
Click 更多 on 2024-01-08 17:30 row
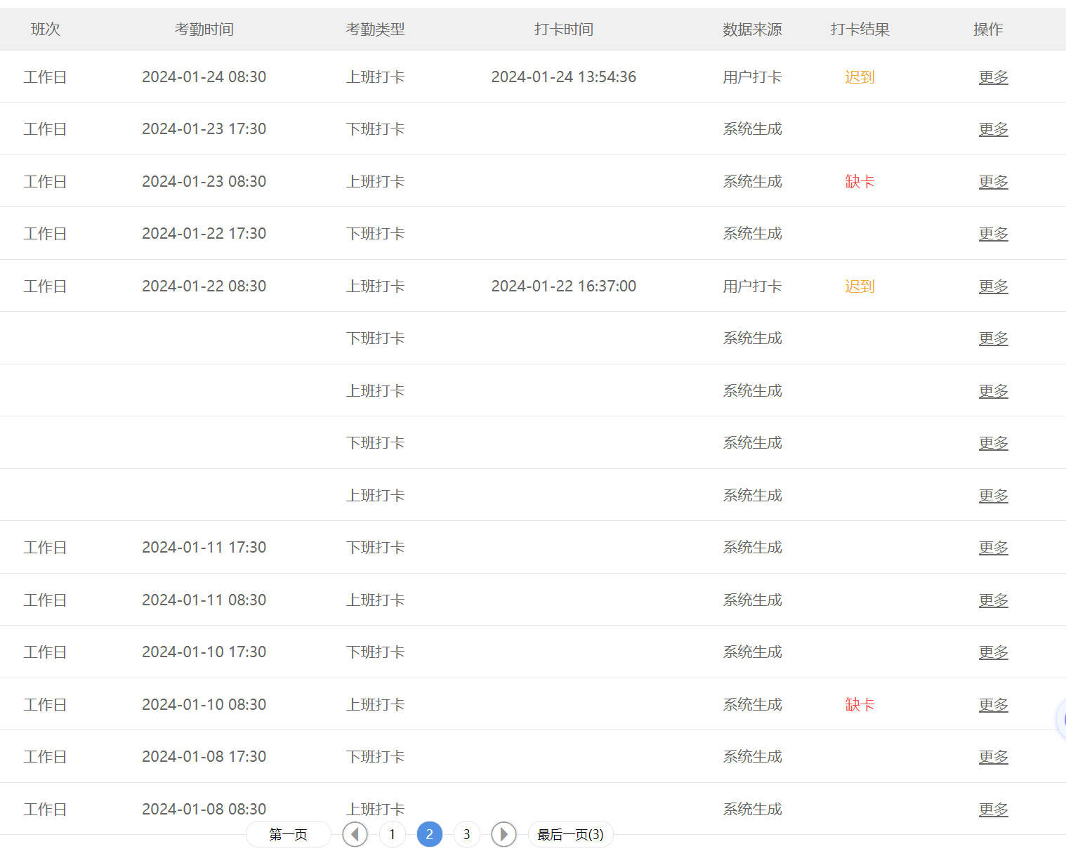pos(993,757)
